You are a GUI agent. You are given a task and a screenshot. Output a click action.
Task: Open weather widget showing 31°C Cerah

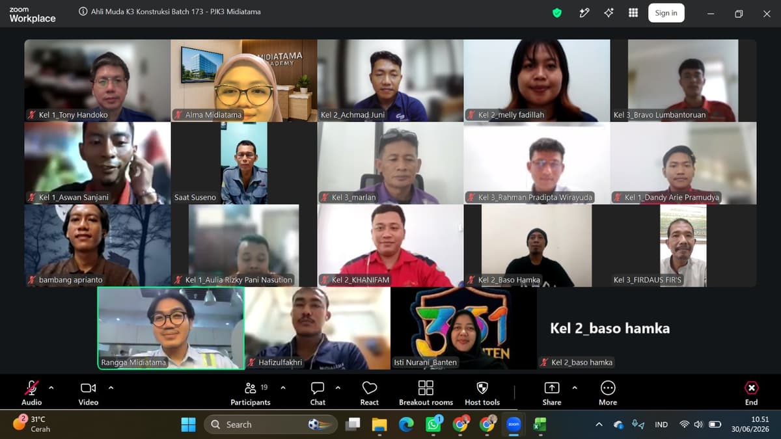point(33,424)
